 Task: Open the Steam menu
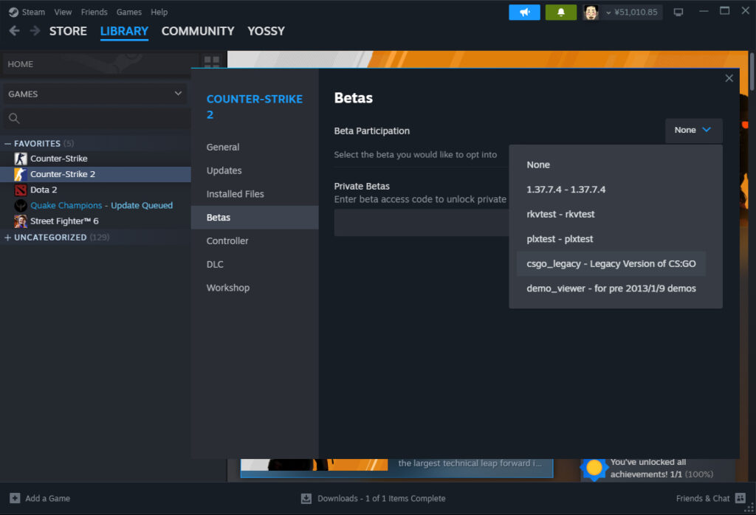(33, 12)
